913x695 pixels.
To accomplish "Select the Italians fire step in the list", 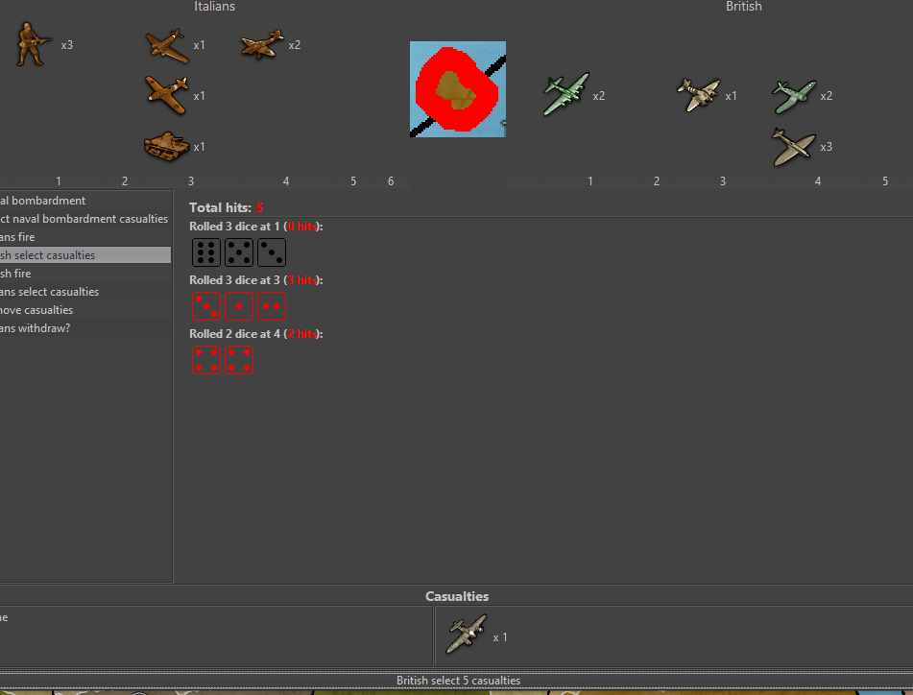I will pos(58,236).
